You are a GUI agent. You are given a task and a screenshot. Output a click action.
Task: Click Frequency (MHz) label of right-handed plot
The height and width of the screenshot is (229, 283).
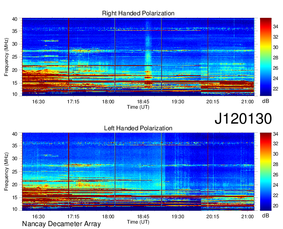click(x=6, y=57)
